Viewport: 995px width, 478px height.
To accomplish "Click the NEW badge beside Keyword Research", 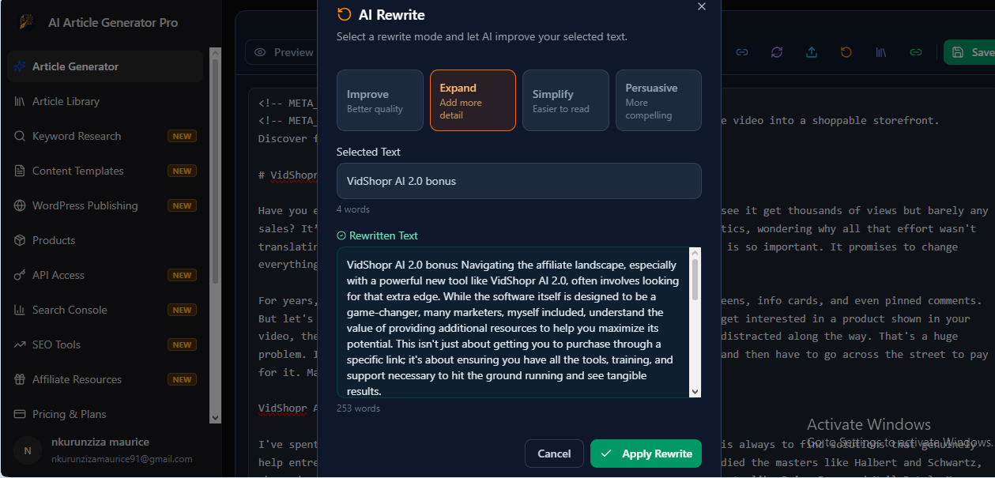I will pos(182,136).
